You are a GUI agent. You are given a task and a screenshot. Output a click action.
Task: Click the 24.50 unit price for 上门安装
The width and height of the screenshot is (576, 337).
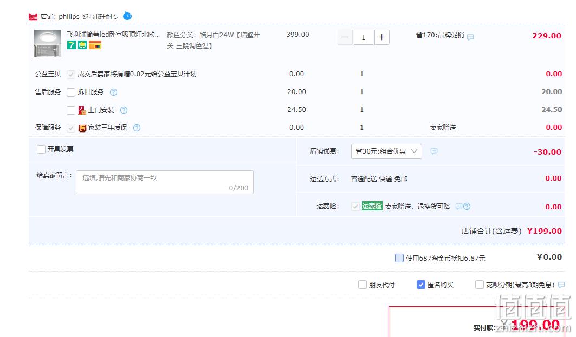point(296,110)
